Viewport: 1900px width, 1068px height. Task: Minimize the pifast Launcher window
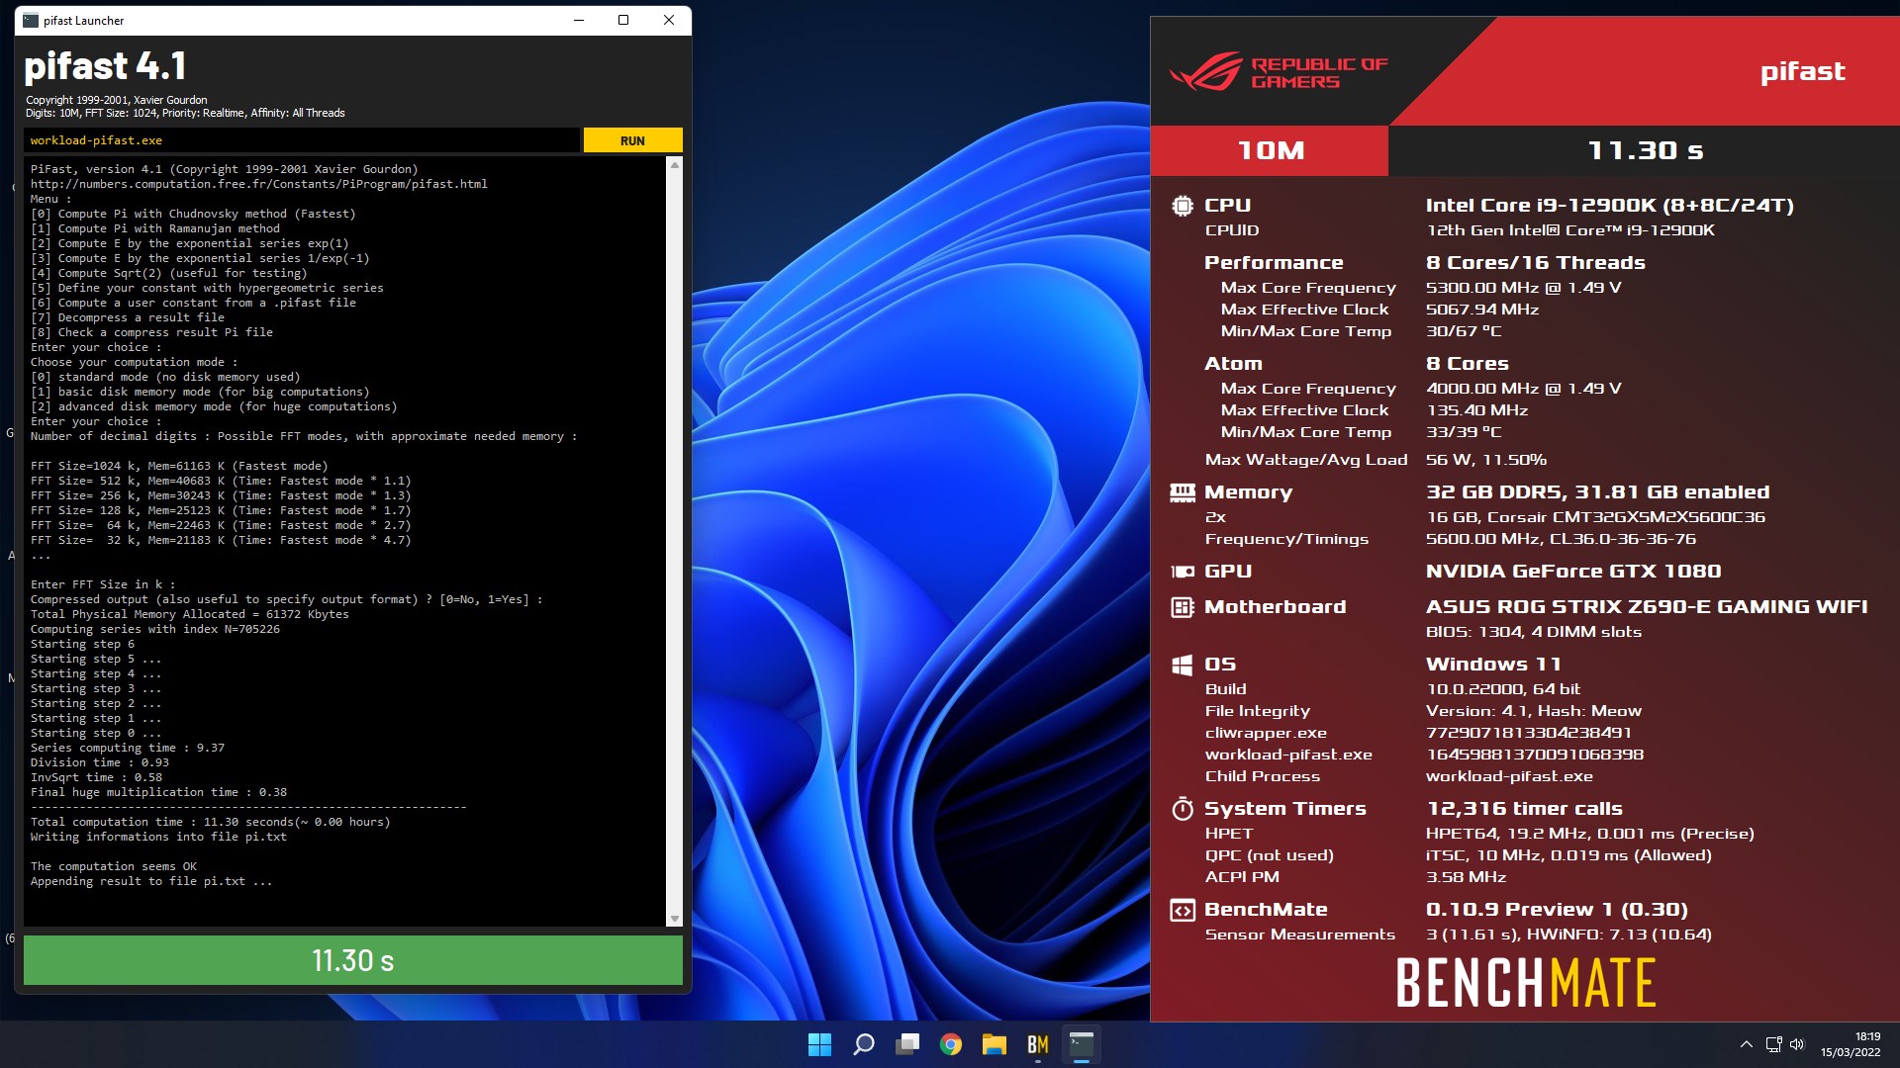pyautogui.click(x=579, y=20)
